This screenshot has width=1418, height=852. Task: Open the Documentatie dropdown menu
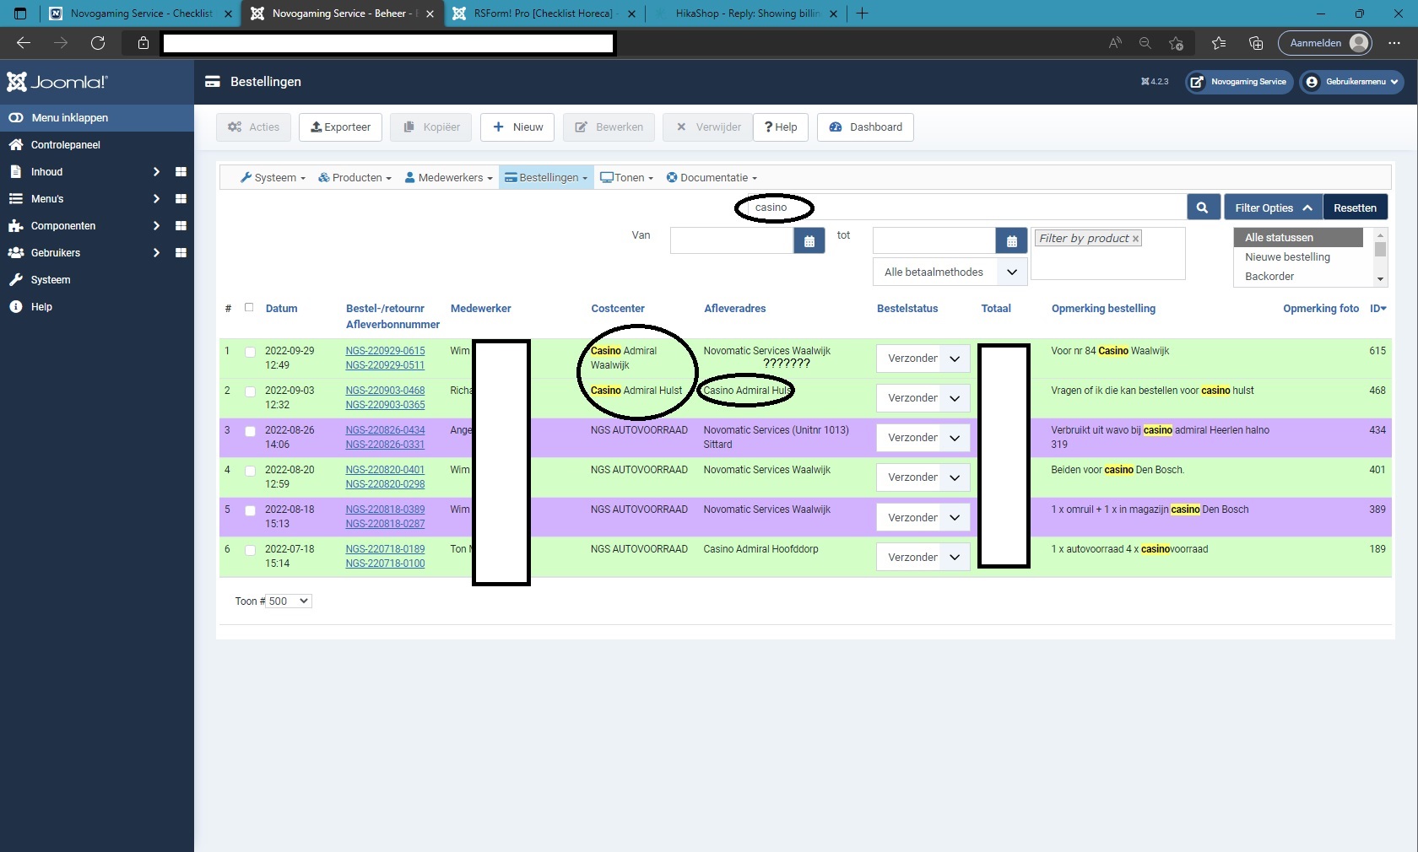point(712,178)
